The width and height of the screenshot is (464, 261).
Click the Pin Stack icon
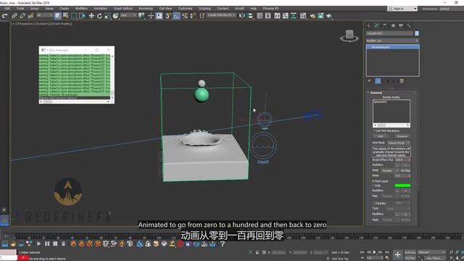pyautogui.click(x=369, y=80)
